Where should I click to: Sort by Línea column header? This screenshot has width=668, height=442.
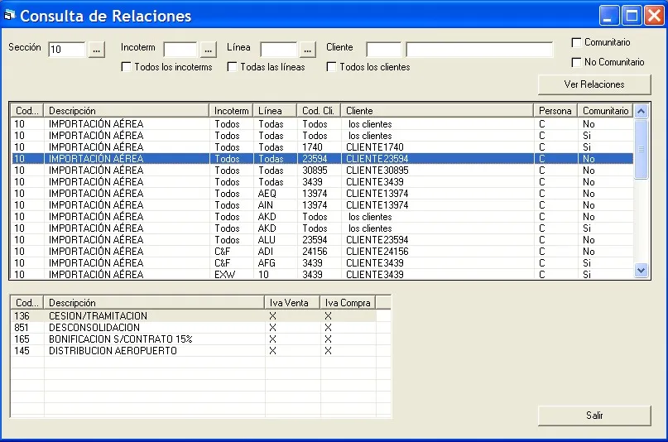coord(275,111)
